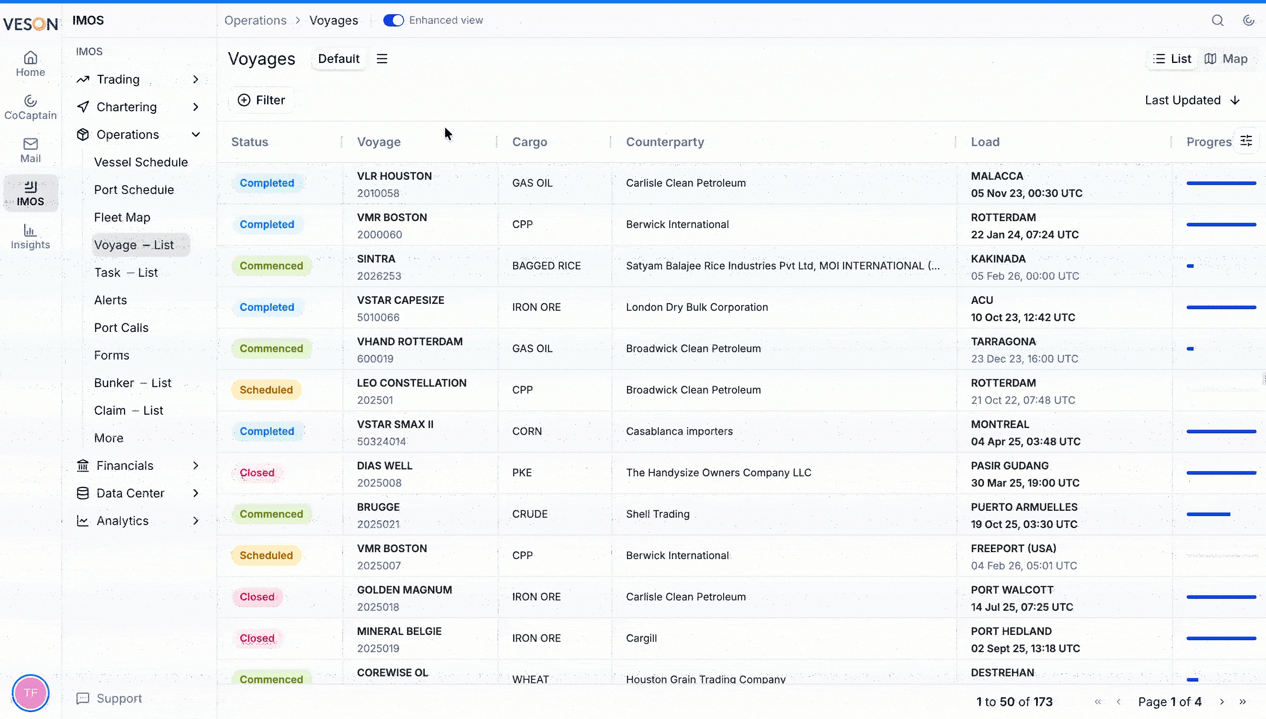1266x719 pixels.
Task: Click the Data Center database icon
Action: pyautogui.click(x=83, y=493)
